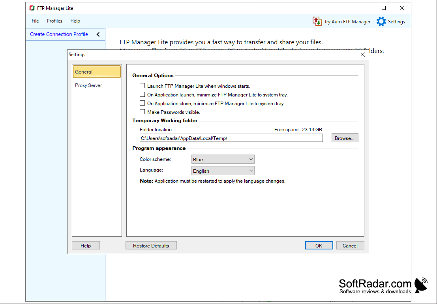Screen dimensions: 437x304
Task: Click the Browse... button
Action: click(x=345, y=138)
